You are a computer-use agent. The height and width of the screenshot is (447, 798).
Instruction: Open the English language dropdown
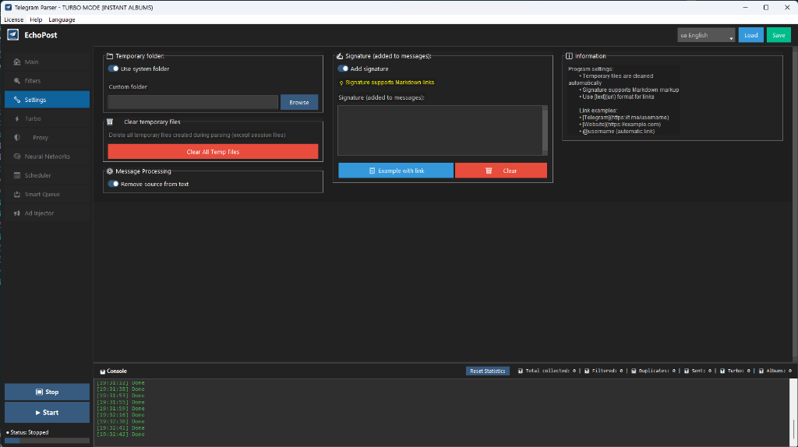point(706,35)
